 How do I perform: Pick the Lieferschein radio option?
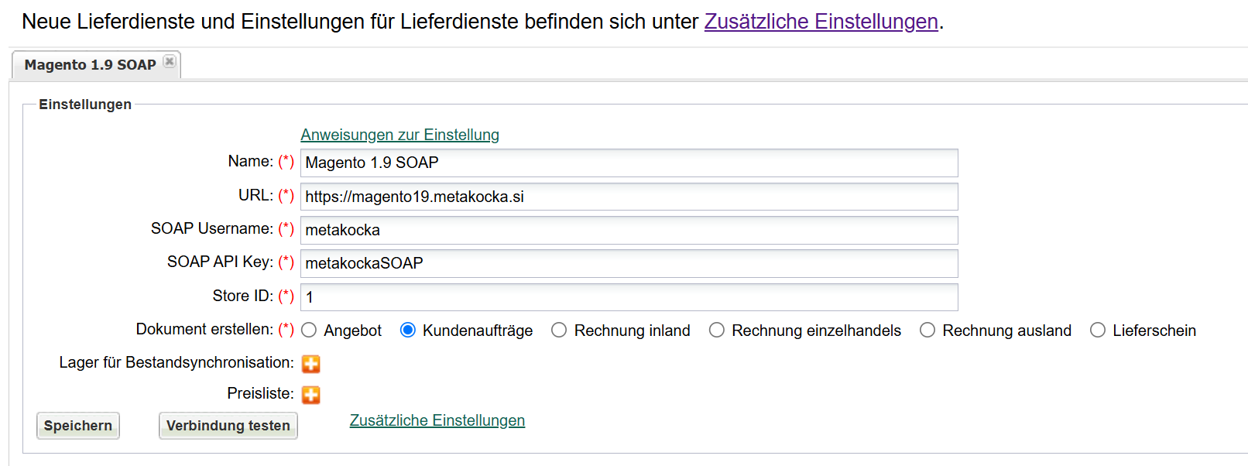pyautogui.click(x=1098, y=331)
